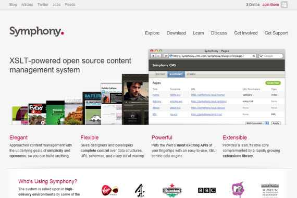Open the articles.xsl template link

(x=176, y=102)
